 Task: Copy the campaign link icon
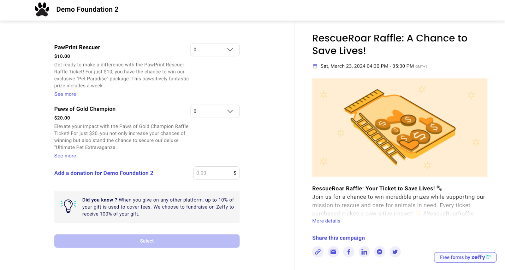[x=318, y=252]
